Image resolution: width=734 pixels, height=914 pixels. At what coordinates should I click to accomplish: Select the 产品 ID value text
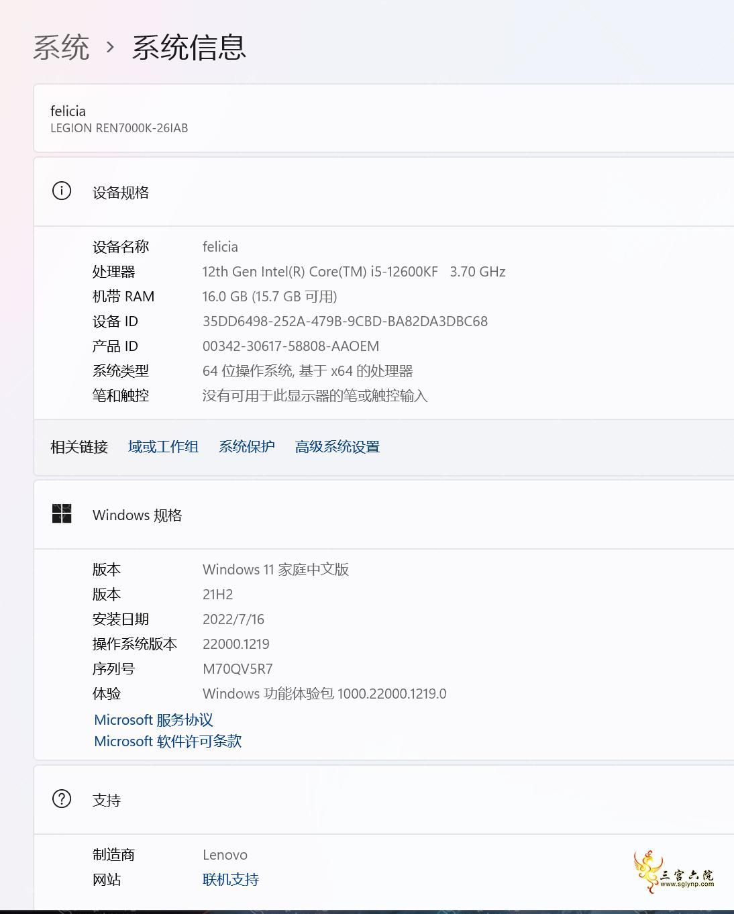(291, 346)
